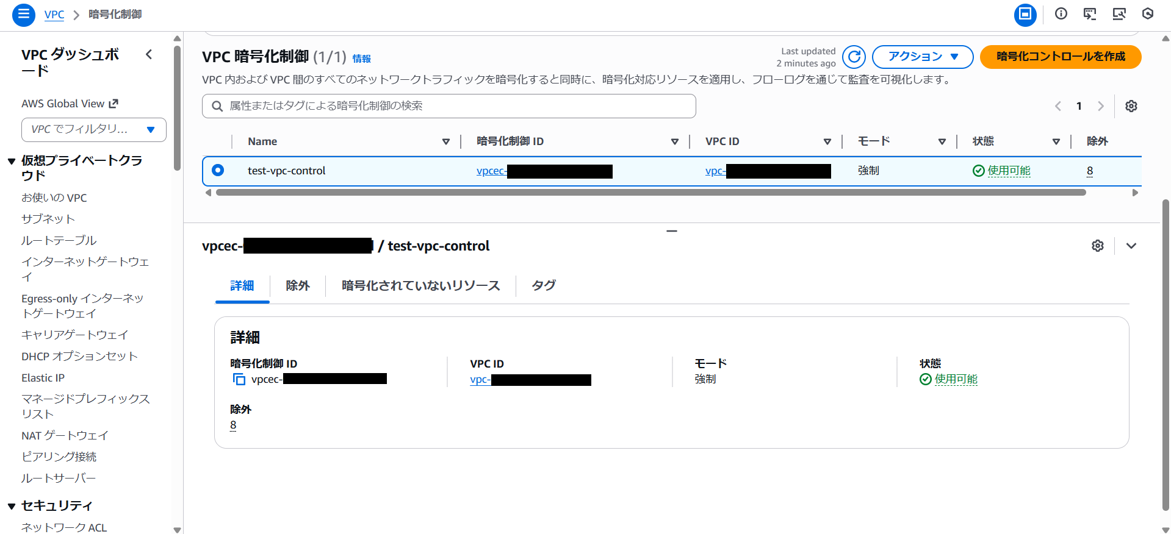Open DHCP オプションセット in sidebar
1171x534 pixels.
80,356
